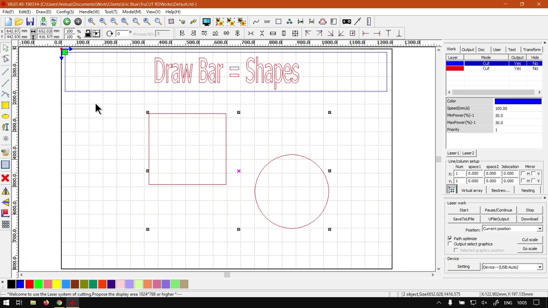The image size is (548, 308).
Task: Choose the Text tool in draw bar
Action: 6,127
